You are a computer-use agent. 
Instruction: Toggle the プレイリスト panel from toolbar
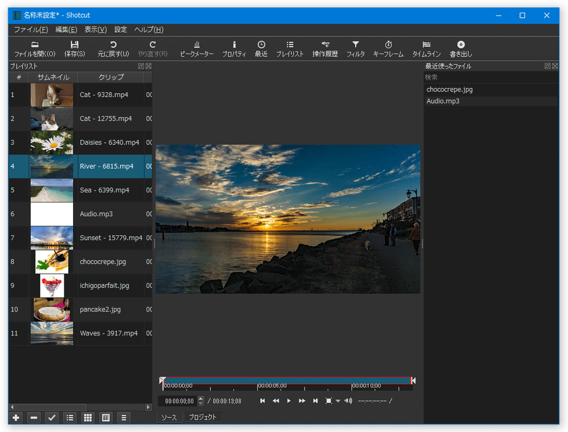(x=290, y=49)
